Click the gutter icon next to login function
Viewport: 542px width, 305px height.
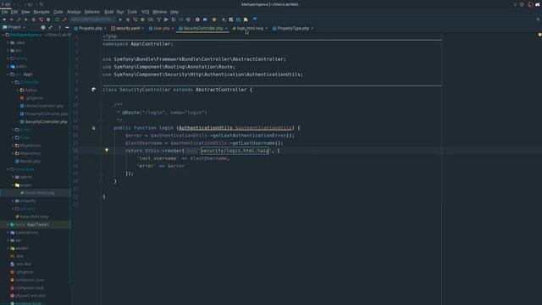point(93,128)
